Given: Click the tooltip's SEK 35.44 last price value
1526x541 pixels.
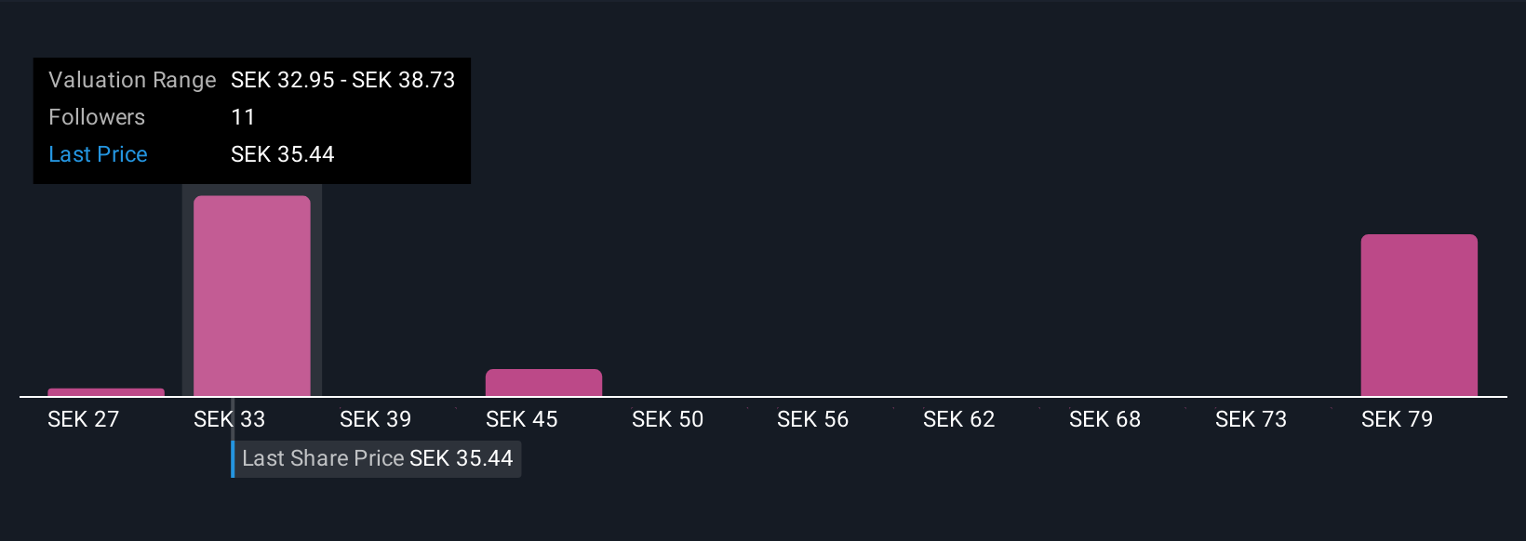Looking at the screenshot, I should coord(282,154).
